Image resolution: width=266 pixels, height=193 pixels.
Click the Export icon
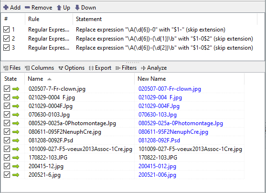click(91, 68)
